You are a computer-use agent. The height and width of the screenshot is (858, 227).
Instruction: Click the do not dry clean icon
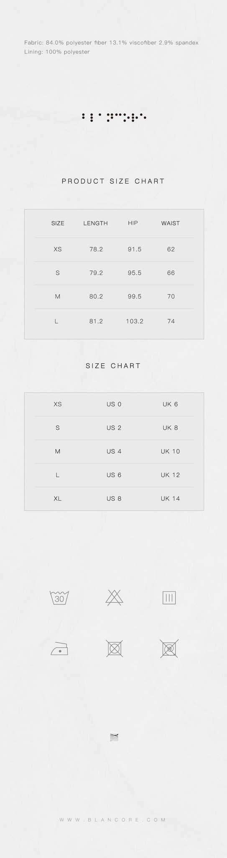coord(169,649)
